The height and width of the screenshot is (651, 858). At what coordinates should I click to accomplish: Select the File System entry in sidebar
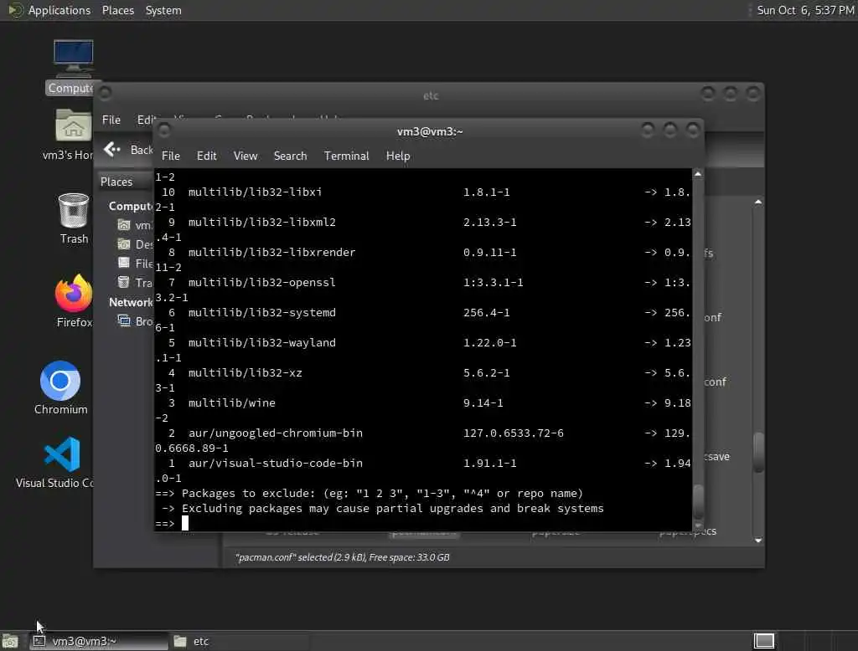coord(136,263)
